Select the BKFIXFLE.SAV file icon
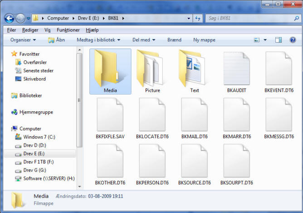303x213 pixels. [110, 114]
